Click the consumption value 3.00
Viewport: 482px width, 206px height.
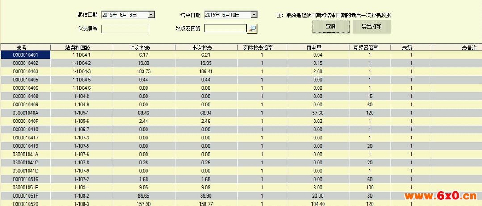click(x=318, y=187)
